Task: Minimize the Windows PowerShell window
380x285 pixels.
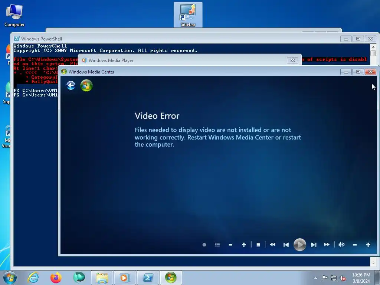Action: [x=346, y=39]
